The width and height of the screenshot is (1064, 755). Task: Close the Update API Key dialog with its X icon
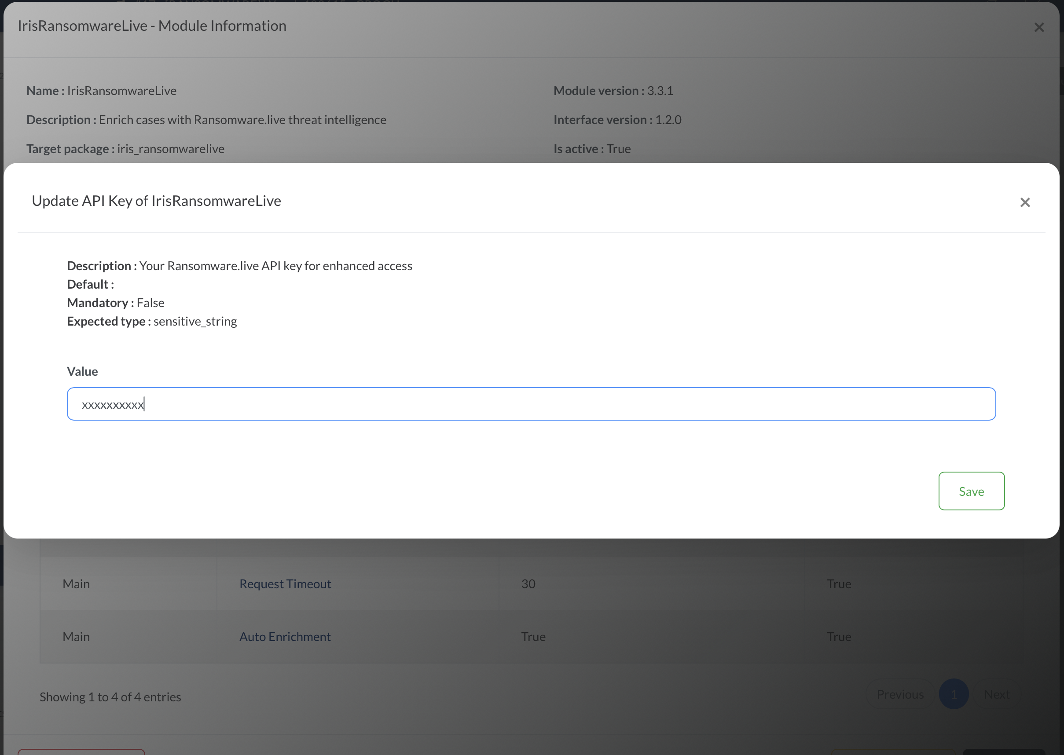pos(1024,202)
